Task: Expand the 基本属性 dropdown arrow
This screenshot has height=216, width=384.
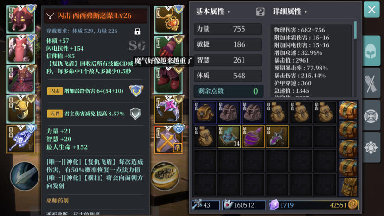Action: click(229, 12)
